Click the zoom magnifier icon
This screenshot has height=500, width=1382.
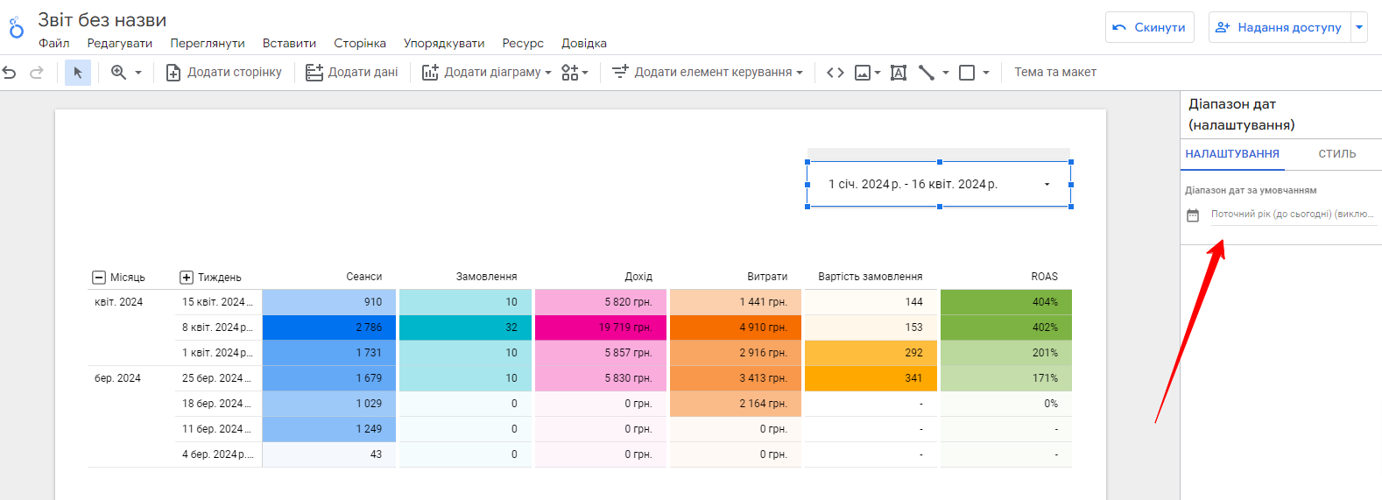click(x=118, y=73)
